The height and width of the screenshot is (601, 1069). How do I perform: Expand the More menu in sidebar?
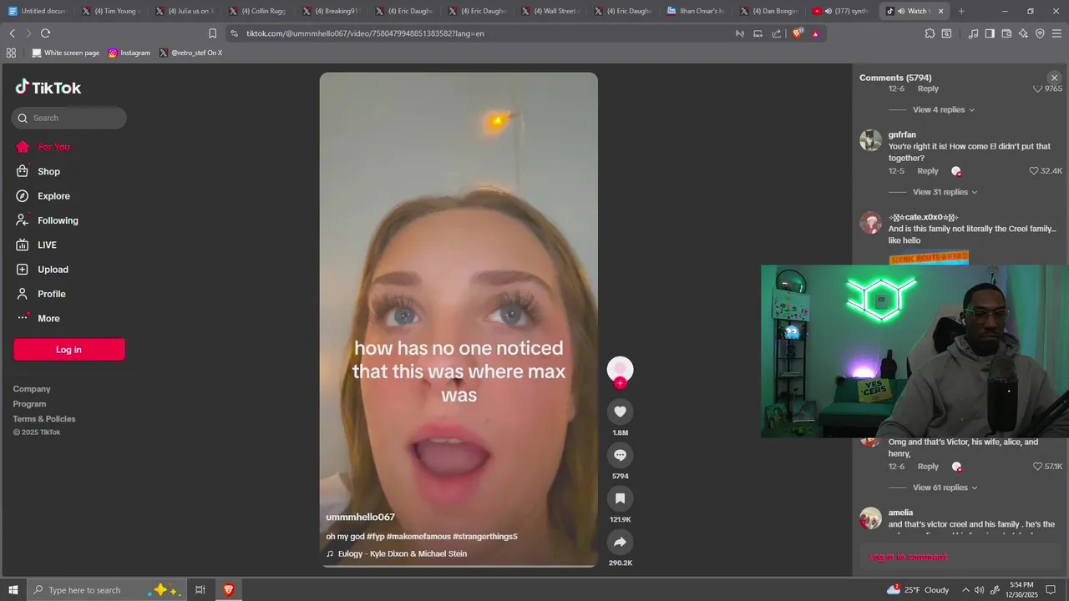[x=48, y=318]
